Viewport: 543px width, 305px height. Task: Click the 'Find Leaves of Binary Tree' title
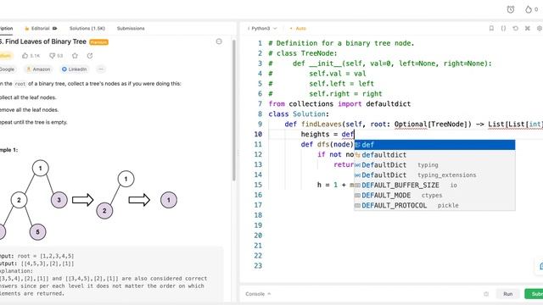click(x=45, y=42)
